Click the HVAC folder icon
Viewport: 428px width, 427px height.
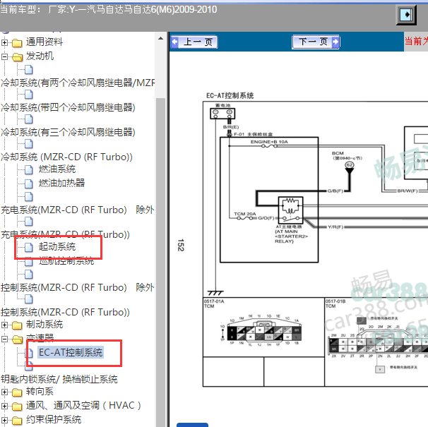click(17, 407)
